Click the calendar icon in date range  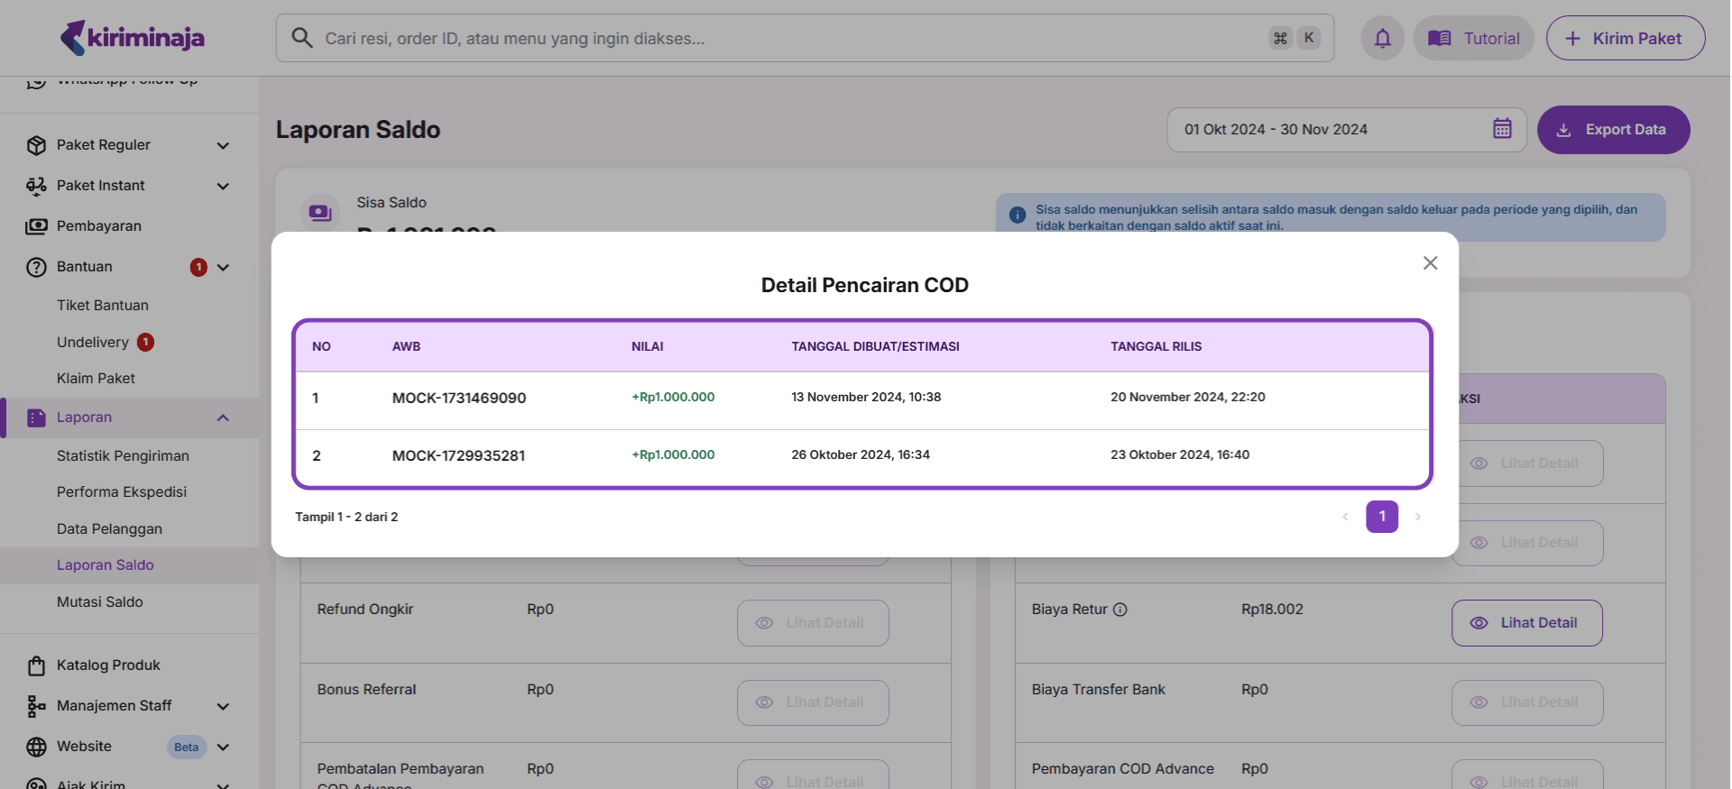pos(1502,129)
